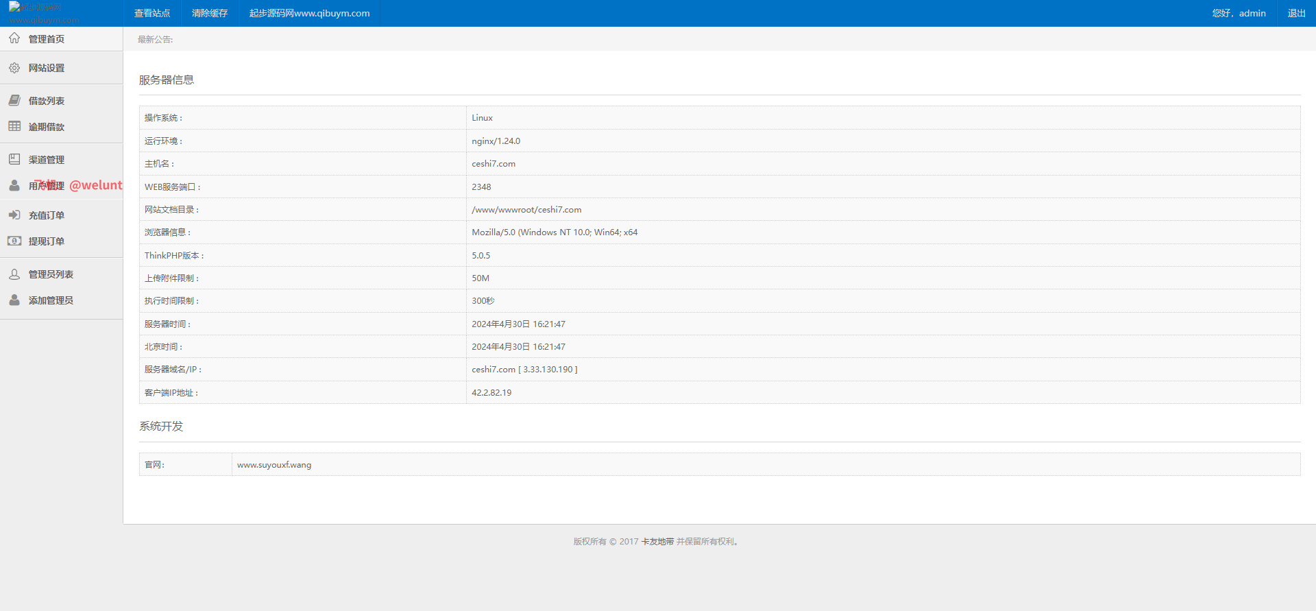Click the person outline icon beside 管理员列表
Viewport: 1316px width, 611px height.
point(14,274)
